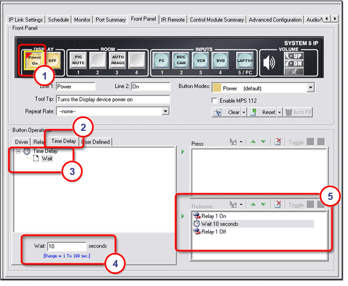The height and width of the screenshot is (286, 348).
Task: Click the volume speaker icon
Action: point(269,62)
